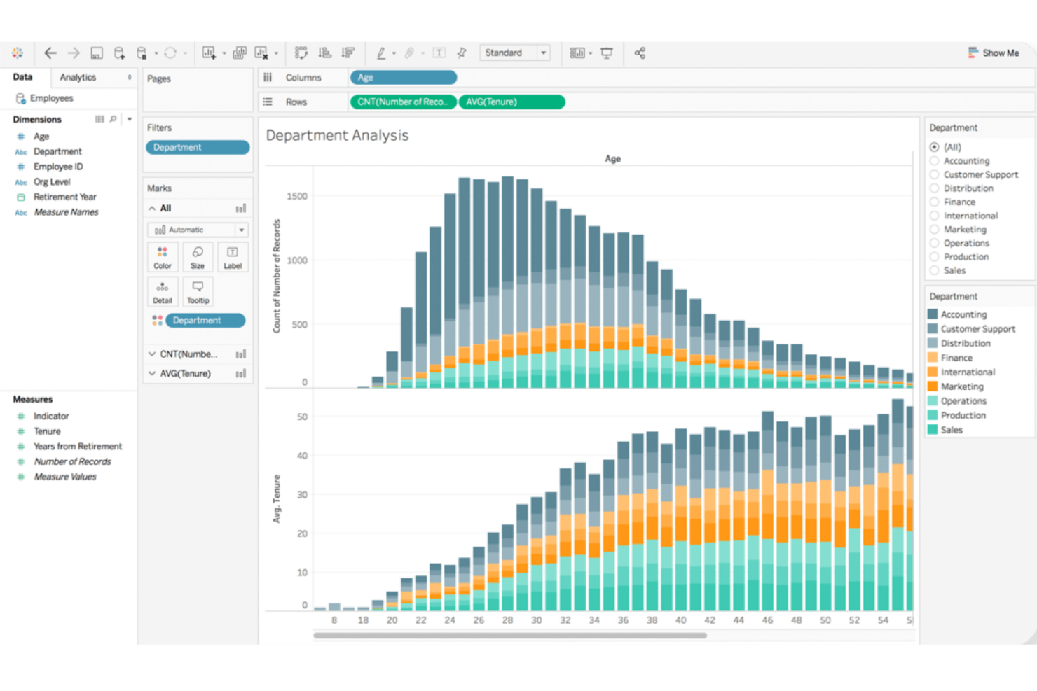Click the Share workbook icon
Screen dimensions: 1037x691
tap(639, 53)
